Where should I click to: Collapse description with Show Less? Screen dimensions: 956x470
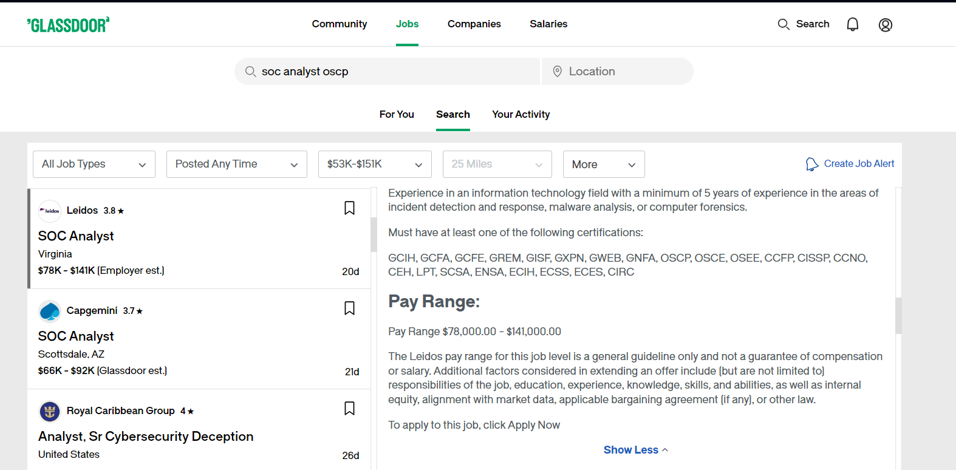(636, 450)
